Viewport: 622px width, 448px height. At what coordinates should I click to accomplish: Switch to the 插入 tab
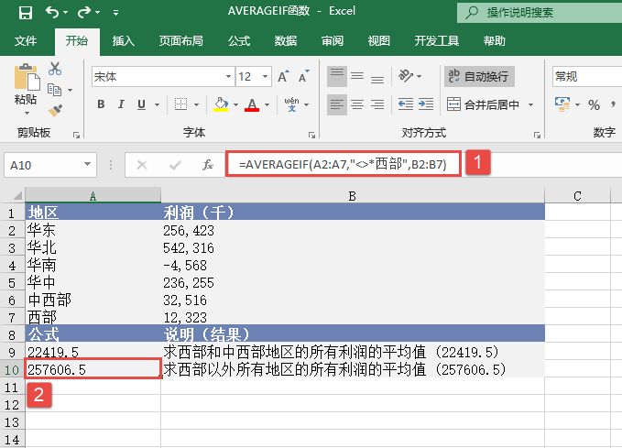point(123,41)
